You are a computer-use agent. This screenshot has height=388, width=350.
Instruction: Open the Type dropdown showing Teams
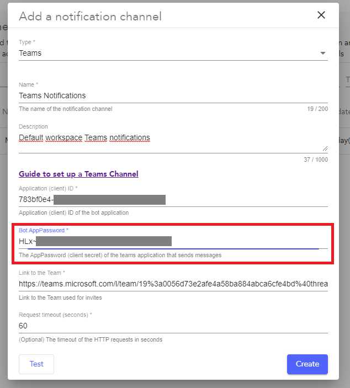click(x=173, y=53)
